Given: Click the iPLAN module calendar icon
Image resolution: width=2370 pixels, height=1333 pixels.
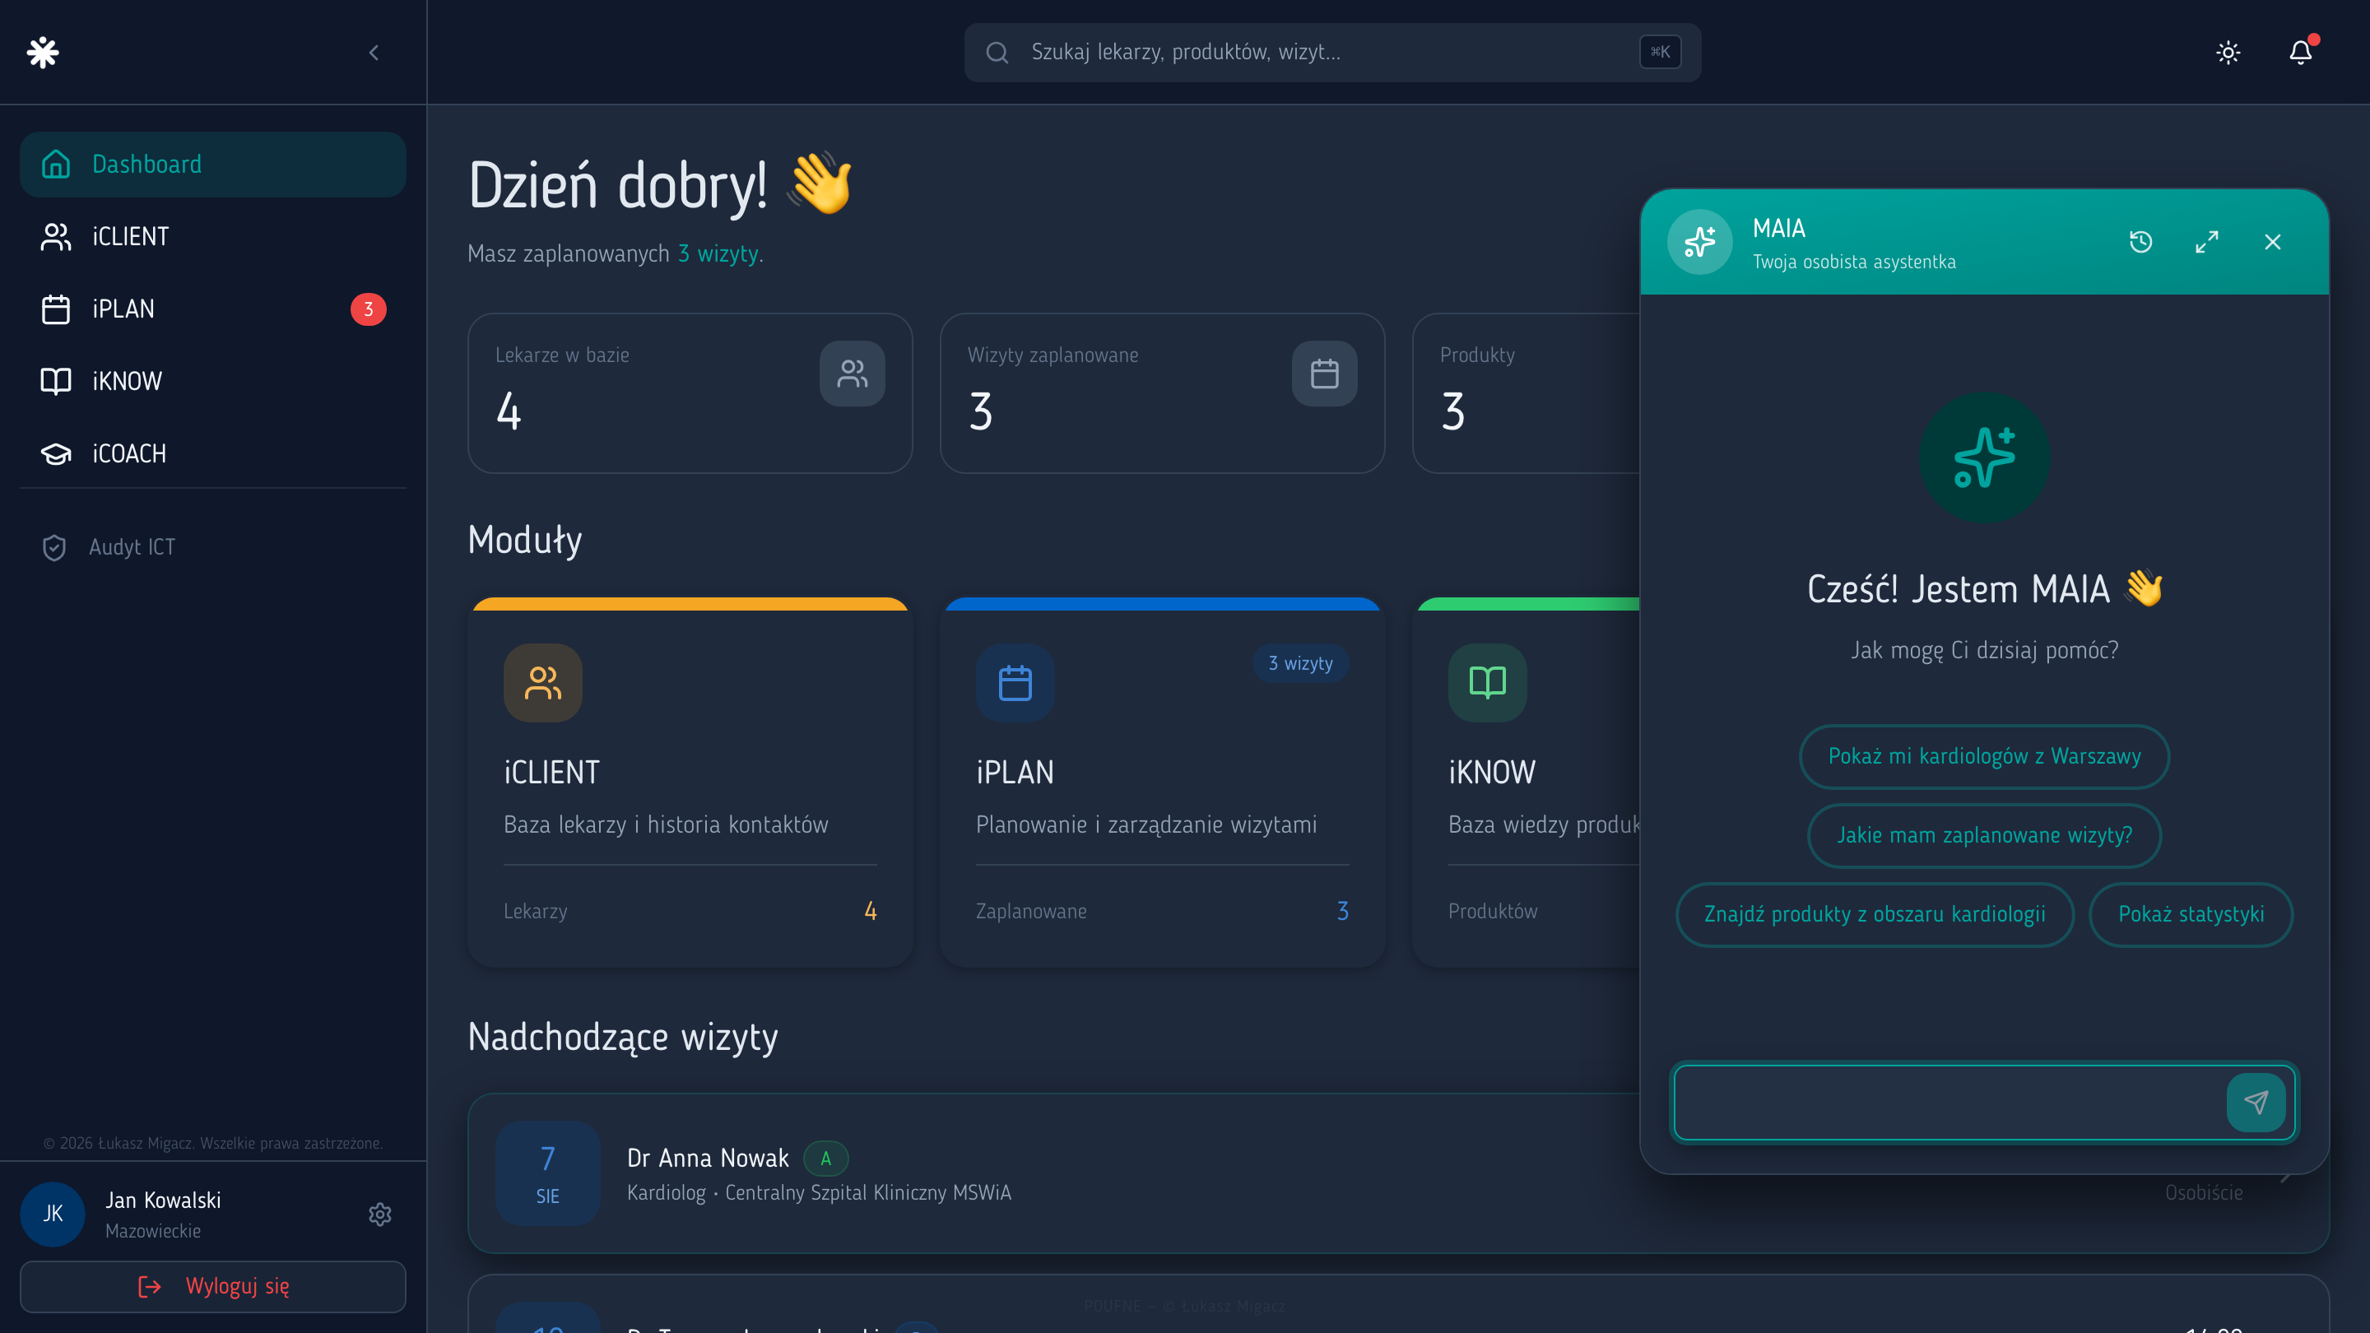Looking at the screenshot, I should 1015,683.
